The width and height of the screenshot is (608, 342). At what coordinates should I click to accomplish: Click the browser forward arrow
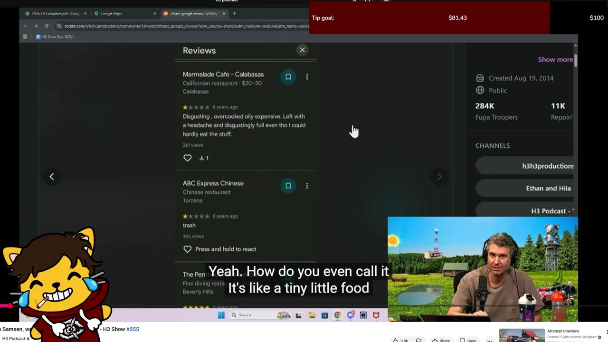[36, 26]
